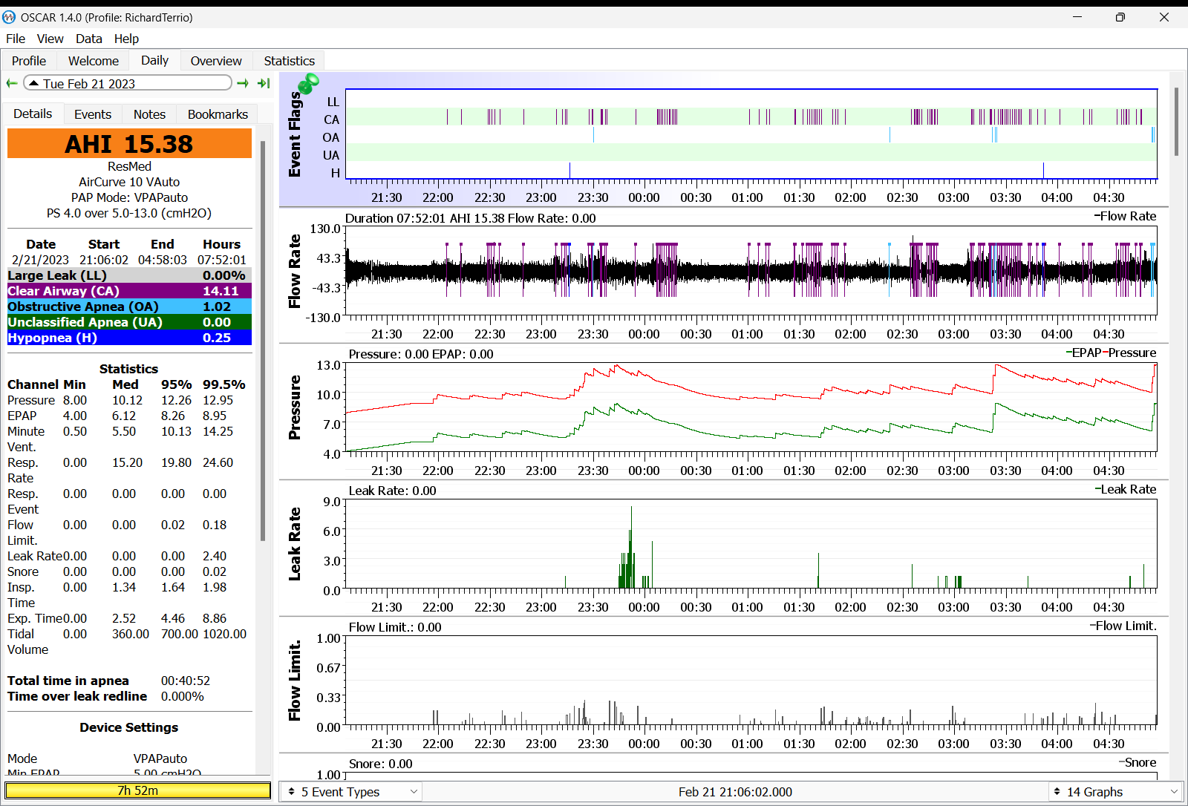Click the Flow Rate legend label

click(1126, 216)
